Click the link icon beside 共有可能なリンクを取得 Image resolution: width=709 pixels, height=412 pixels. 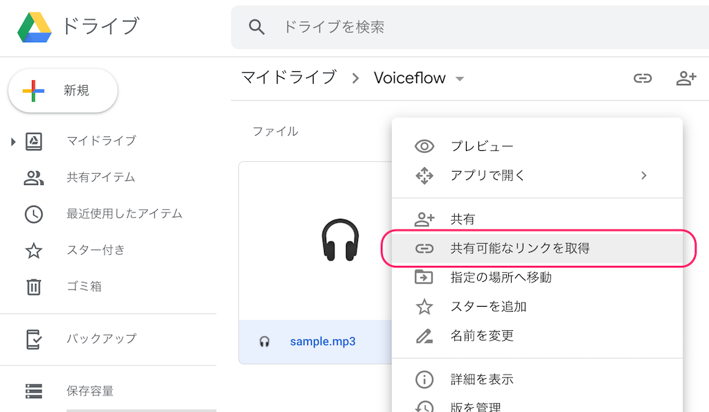[424, 249]
